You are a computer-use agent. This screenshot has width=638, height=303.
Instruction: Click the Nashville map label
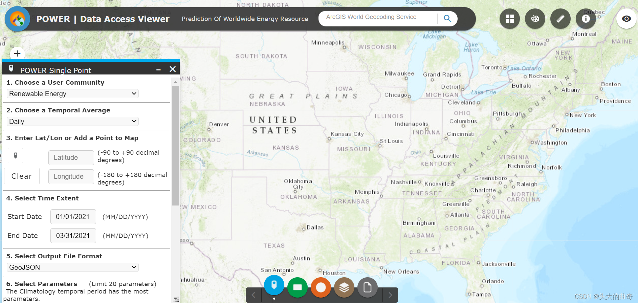point(404,182)
